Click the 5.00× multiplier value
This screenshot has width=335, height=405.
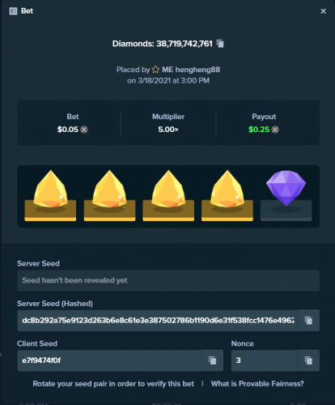168,130
